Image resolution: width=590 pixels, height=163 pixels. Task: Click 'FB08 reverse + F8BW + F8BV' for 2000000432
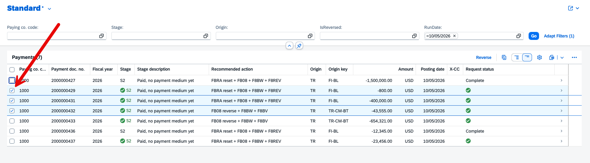(239, 111)
